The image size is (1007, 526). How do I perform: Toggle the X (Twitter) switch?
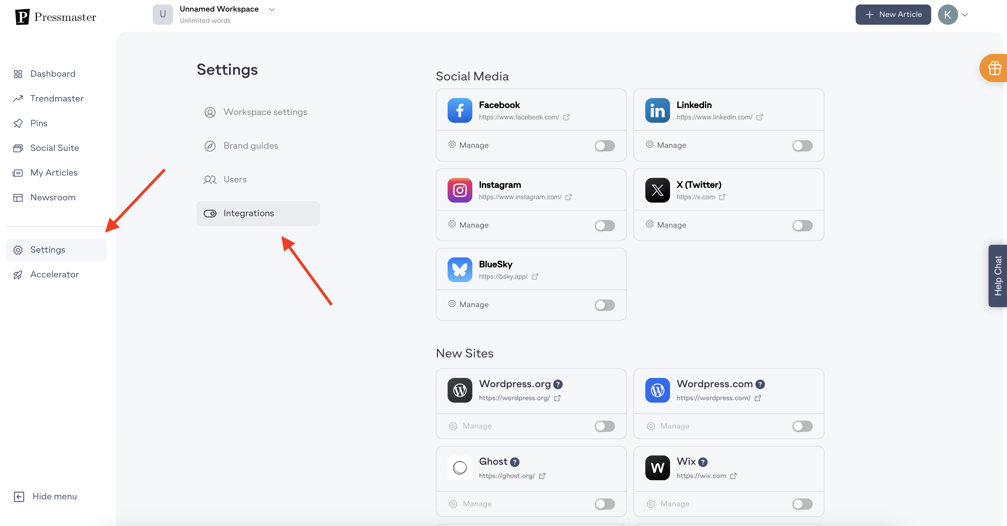tap(802, 226)
